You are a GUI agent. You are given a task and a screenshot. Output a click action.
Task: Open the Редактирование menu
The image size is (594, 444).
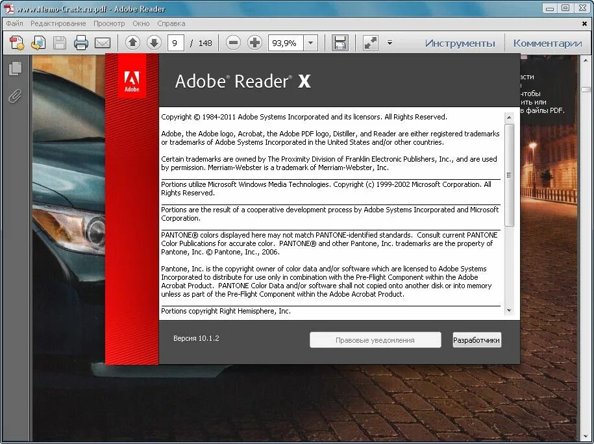coord(58,23)
